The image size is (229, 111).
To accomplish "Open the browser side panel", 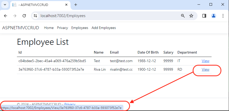I will (204, 16).
